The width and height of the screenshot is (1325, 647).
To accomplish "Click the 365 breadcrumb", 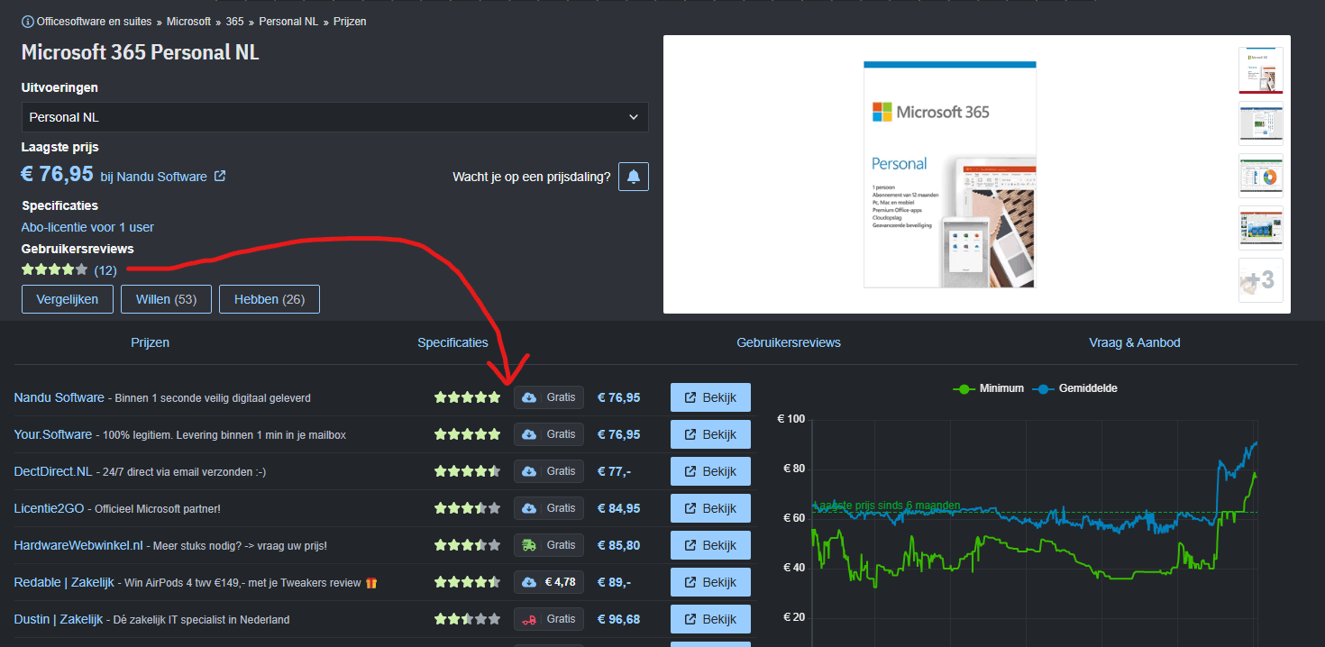I will (234, 21).
